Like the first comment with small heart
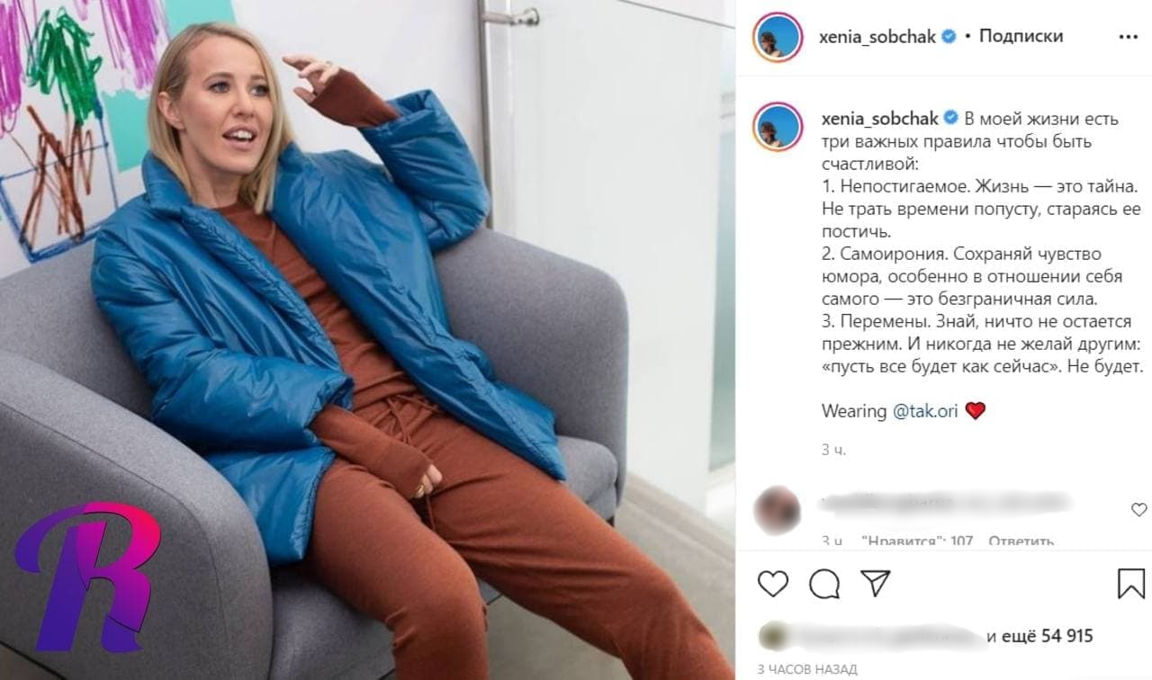Image resolution: width=1152 pixels, height=680 pixels. click(x=1138, y=509)
